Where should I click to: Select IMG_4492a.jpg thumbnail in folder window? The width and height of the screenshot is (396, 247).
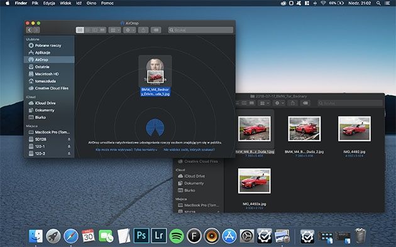tap(255, 181)
